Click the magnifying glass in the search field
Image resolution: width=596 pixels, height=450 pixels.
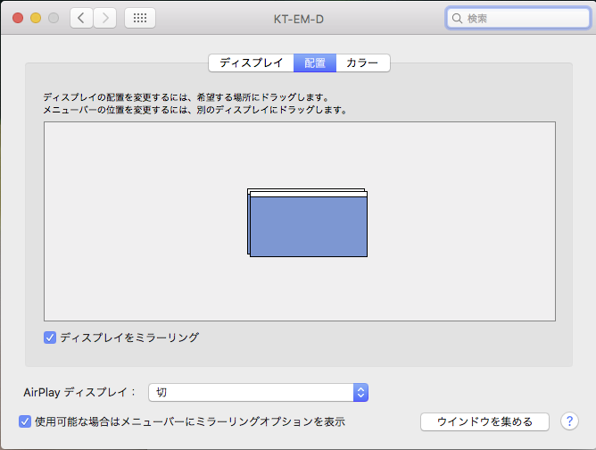point(457,18)
